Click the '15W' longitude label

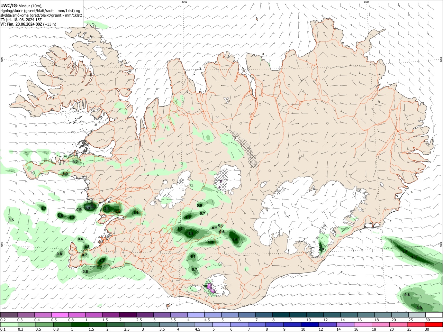(367, 2)
